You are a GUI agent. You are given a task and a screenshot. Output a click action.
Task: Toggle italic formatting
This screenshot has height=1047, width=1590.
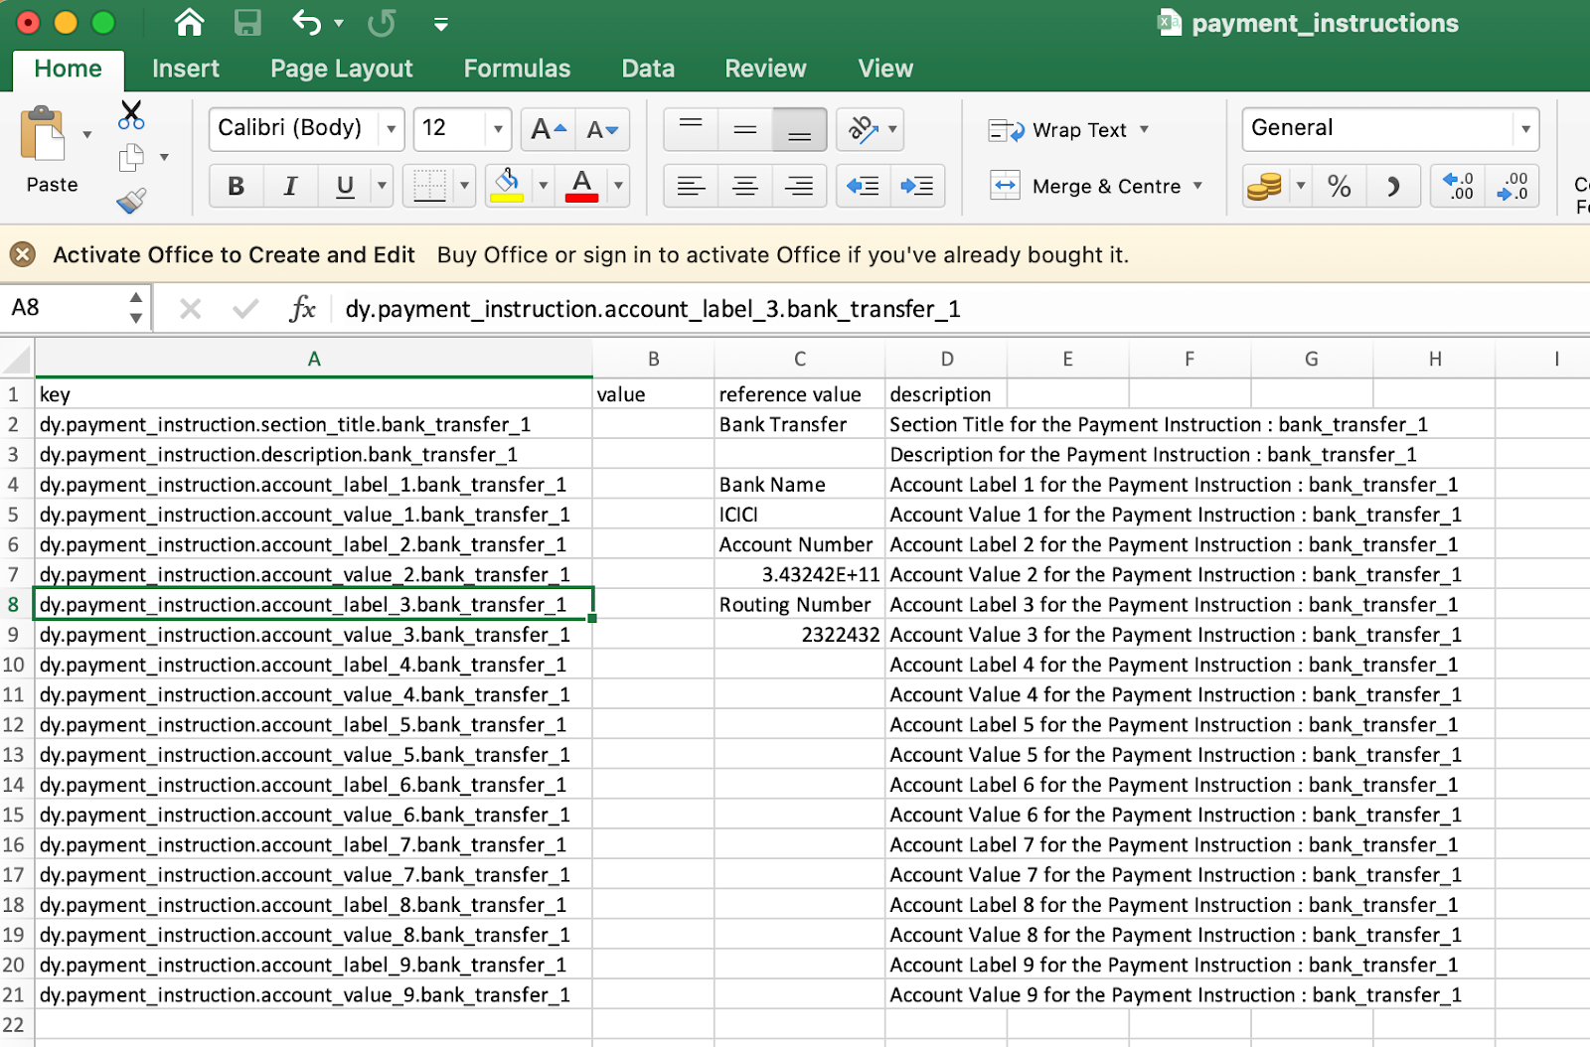coord(290,186)
